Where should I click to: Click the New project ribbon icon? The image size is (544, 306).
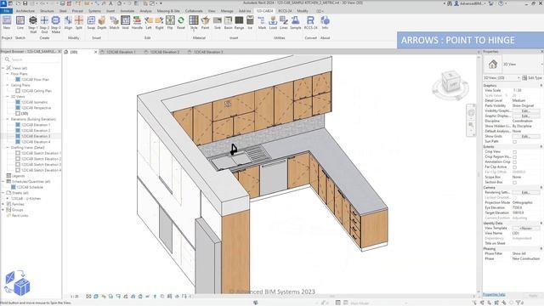(x=7, y=23)
